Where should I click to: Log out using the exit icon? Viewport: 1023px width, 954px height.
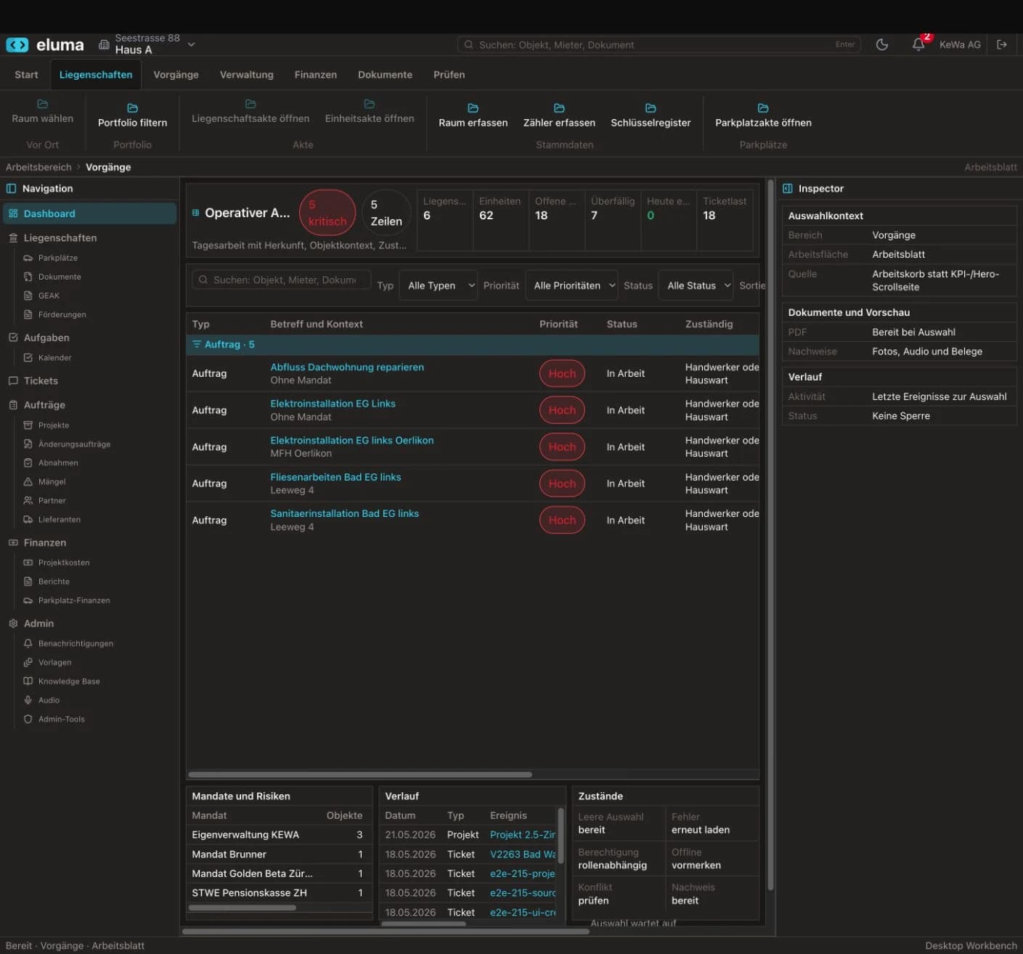click(1002, 44)
